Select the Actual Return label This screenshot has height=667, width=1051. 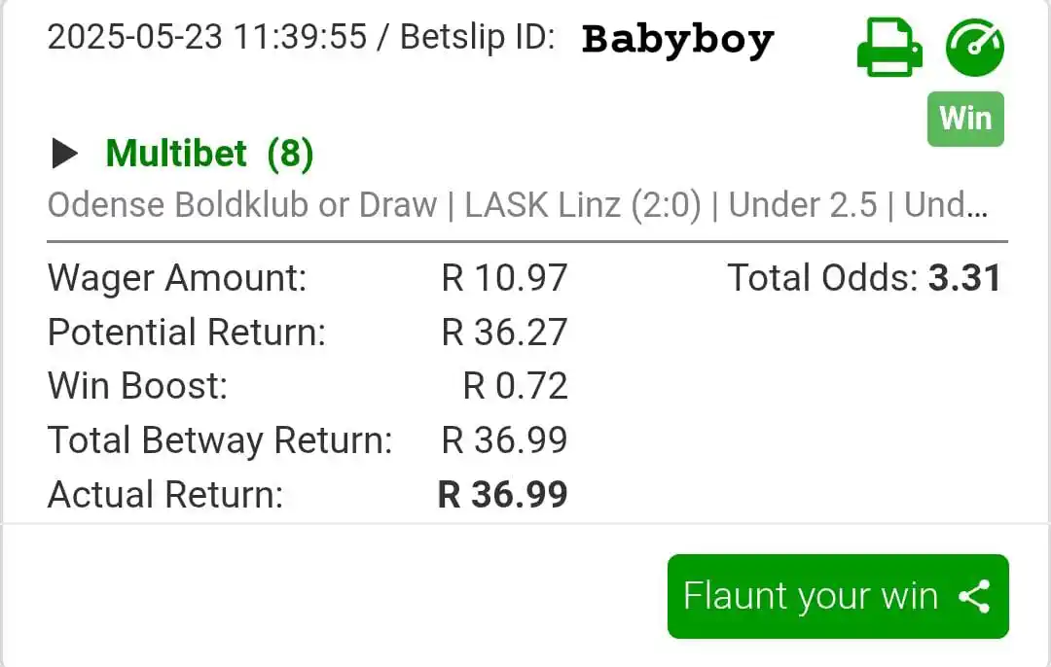[165, 494]
